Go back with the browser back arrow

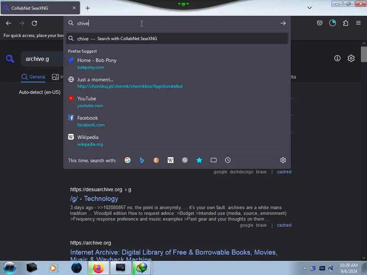click(x=9, y=23)
